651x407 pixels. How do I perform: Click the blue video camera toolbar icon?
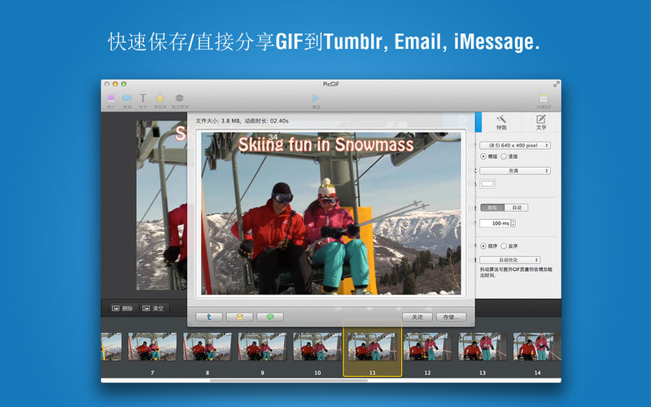pos(127,98)
